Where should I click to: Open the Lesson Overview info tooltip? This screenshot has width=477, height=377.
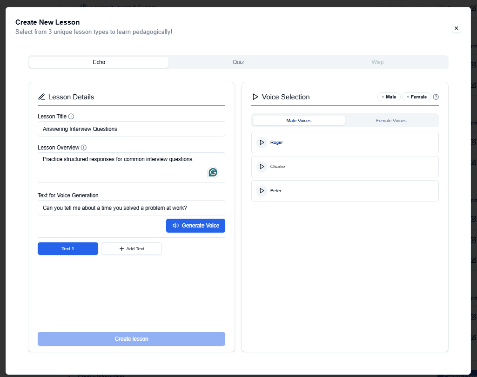(x=84, y=148)
